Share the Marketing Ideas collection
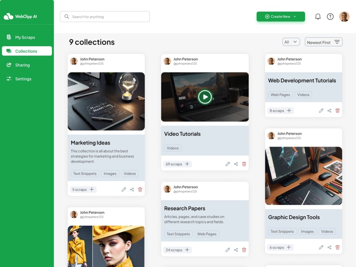 (132, 189)
